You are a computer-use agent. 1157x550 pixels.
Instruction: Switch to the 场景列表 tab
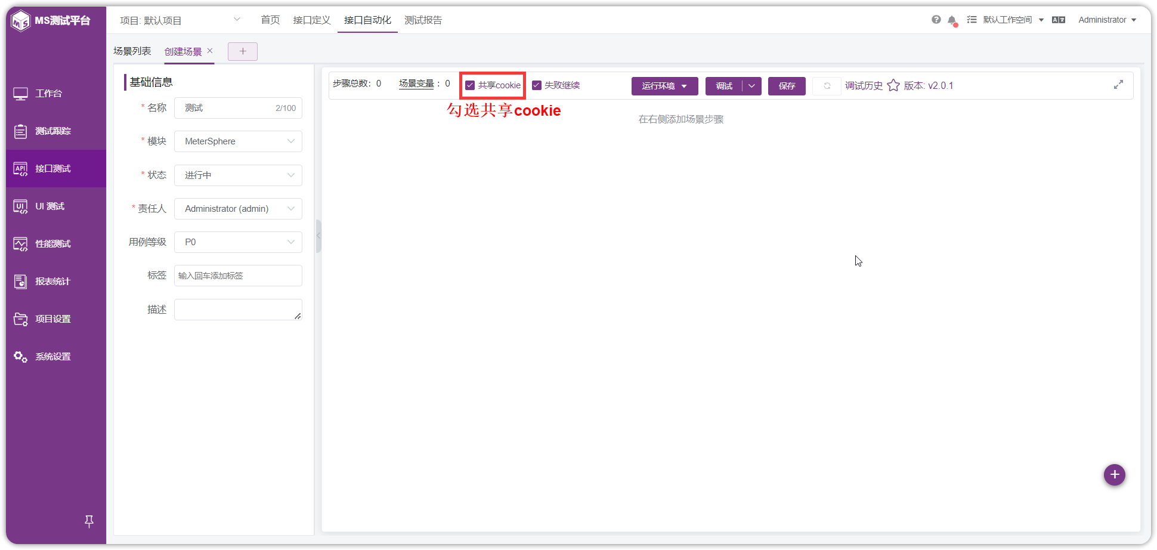click(x=132, y=51)
